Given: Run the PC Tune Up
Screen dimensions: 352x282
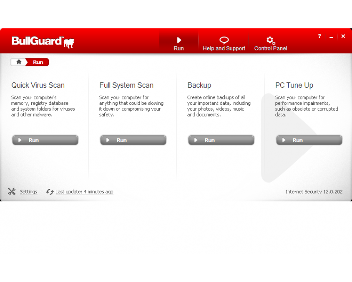Looking at the screenshot, I should tap(309, 140).
